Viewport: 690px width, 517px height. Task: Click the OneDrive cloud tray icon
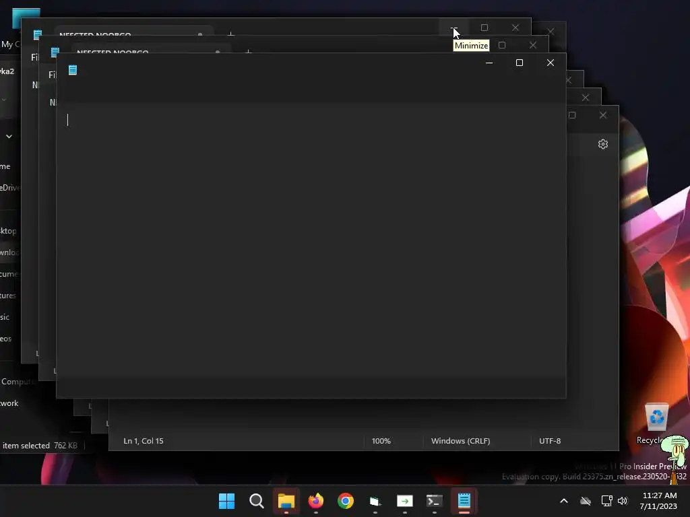[x=586, y=501]
